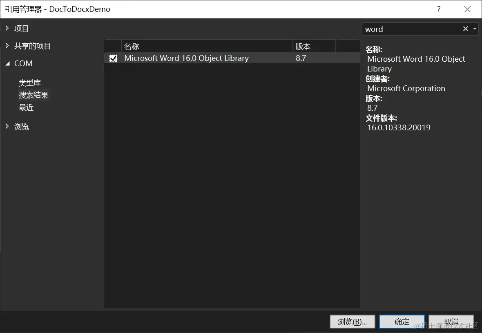Cancel with the 取消 button
Screen dimensions: 482x333
point(451,322)
